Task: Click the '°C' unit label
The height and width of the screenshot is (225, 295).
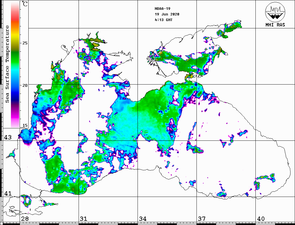Action: click(24, 4)
